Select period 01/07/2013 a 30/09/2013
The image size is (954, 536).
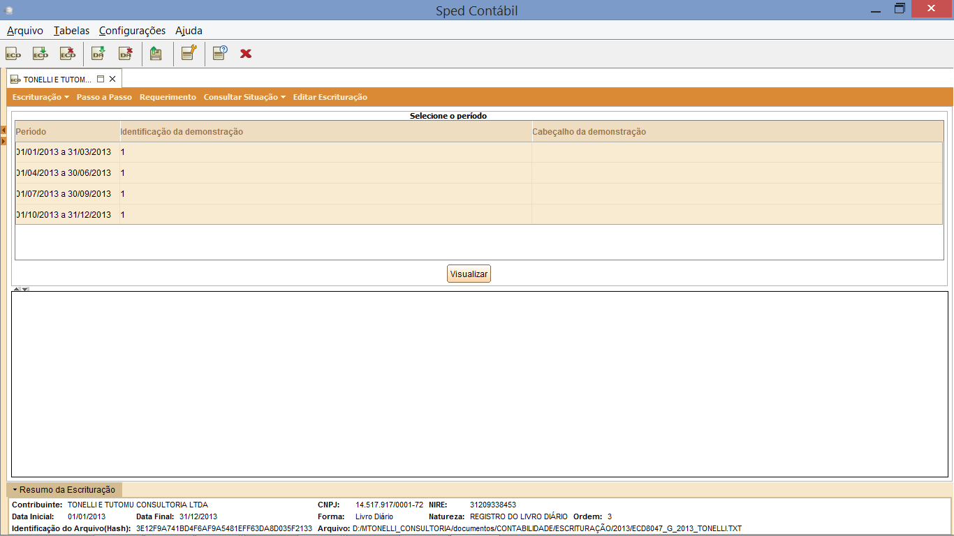[64, 194]
